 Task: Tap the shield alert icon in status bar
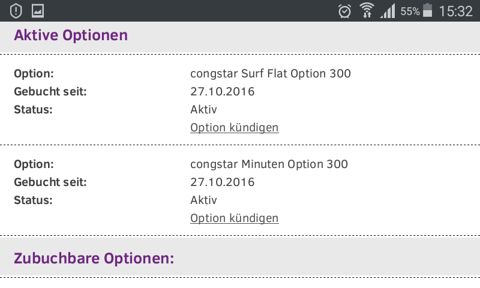tap(17, 11)
